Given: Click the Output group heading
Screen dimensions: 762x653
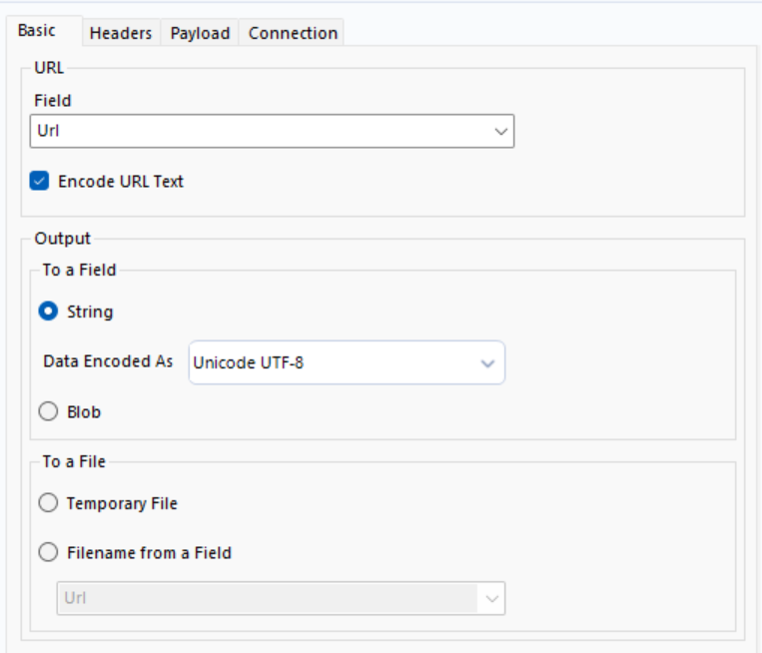Looking at the screenshot, I should point(62,239).
